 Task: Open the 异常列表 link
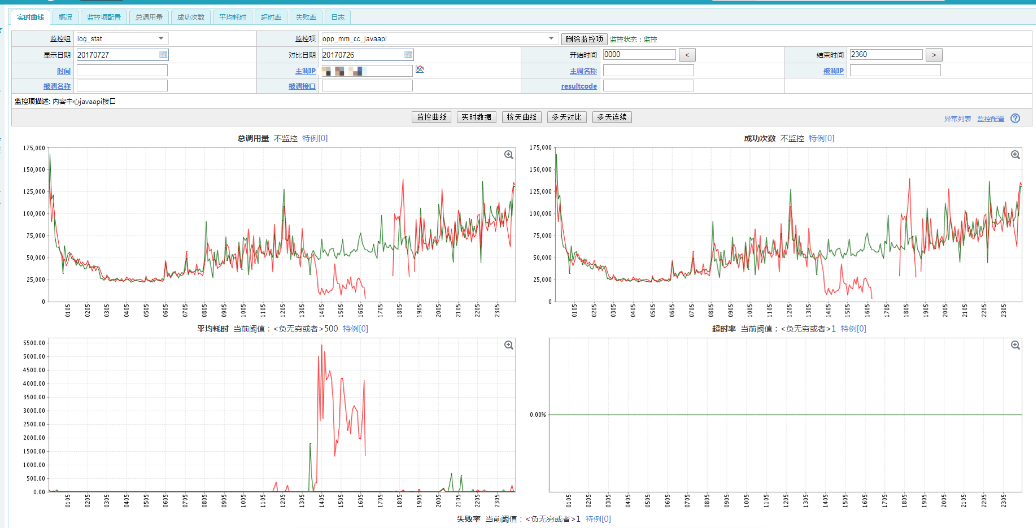pyautogui.click(x=957, y=119)
